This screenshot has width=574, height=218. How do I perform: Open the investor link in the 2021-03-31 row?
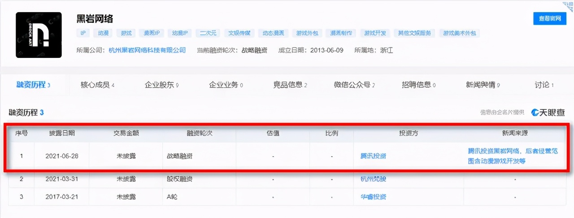pyautogui.click(x=373, y=179)
